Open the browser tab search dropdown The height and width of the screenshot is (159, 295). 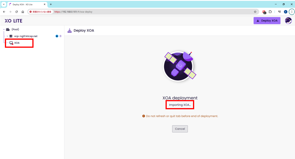click(4, 4)
